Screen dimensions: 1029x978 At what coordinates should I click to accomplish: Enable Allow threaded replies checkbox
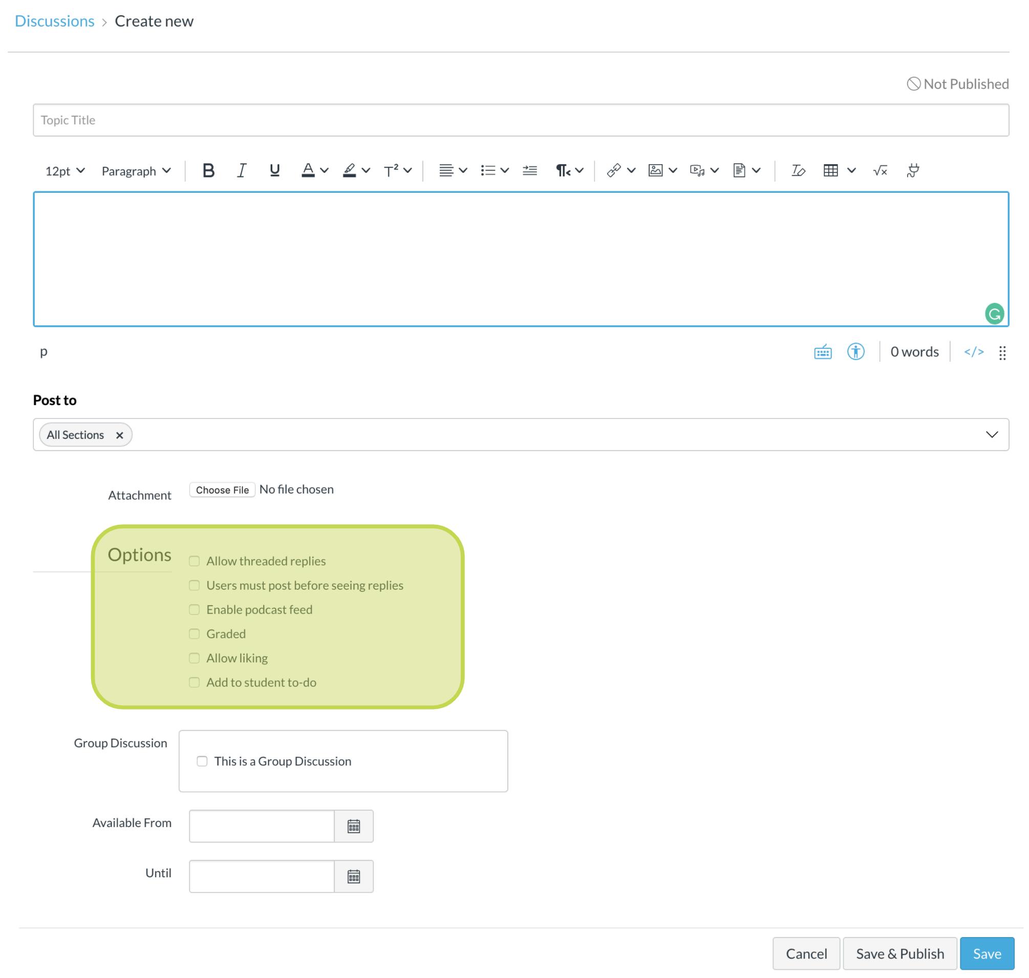pos(194,561)
